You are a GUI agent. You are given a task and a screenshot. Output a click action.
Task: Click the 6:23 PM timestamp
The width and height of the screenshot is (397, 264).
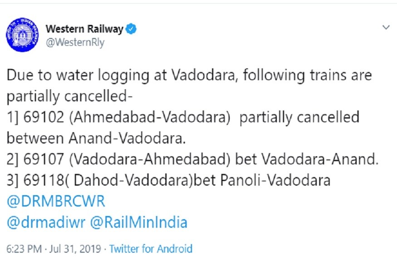click(24, 249)
